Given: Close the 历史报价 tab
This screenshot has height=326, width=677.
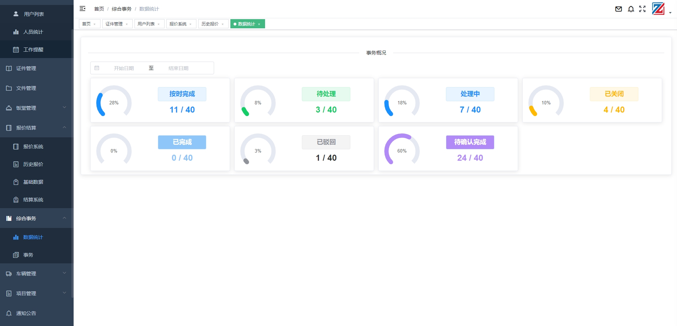Looking at the screenshot, I should [223, 24].
